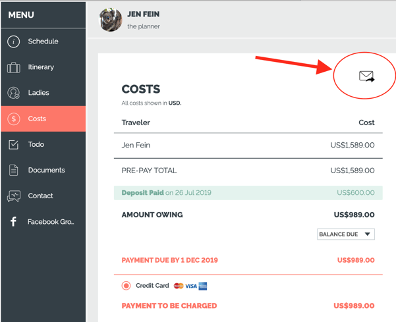This screenshot has width=396, height=322.
Task: Select the Credit Card radio button
Action: (126, 286)
